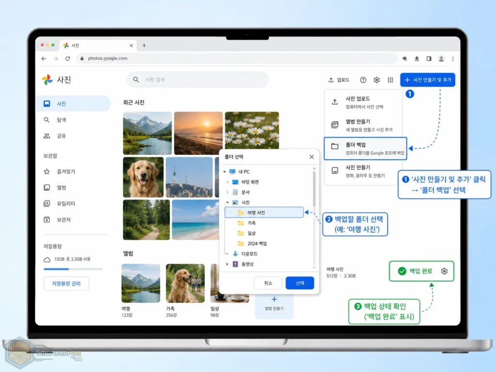Click the Google Photos pinwheel logo
Viewport: 496px width, 372px height.
click(47, 80)
